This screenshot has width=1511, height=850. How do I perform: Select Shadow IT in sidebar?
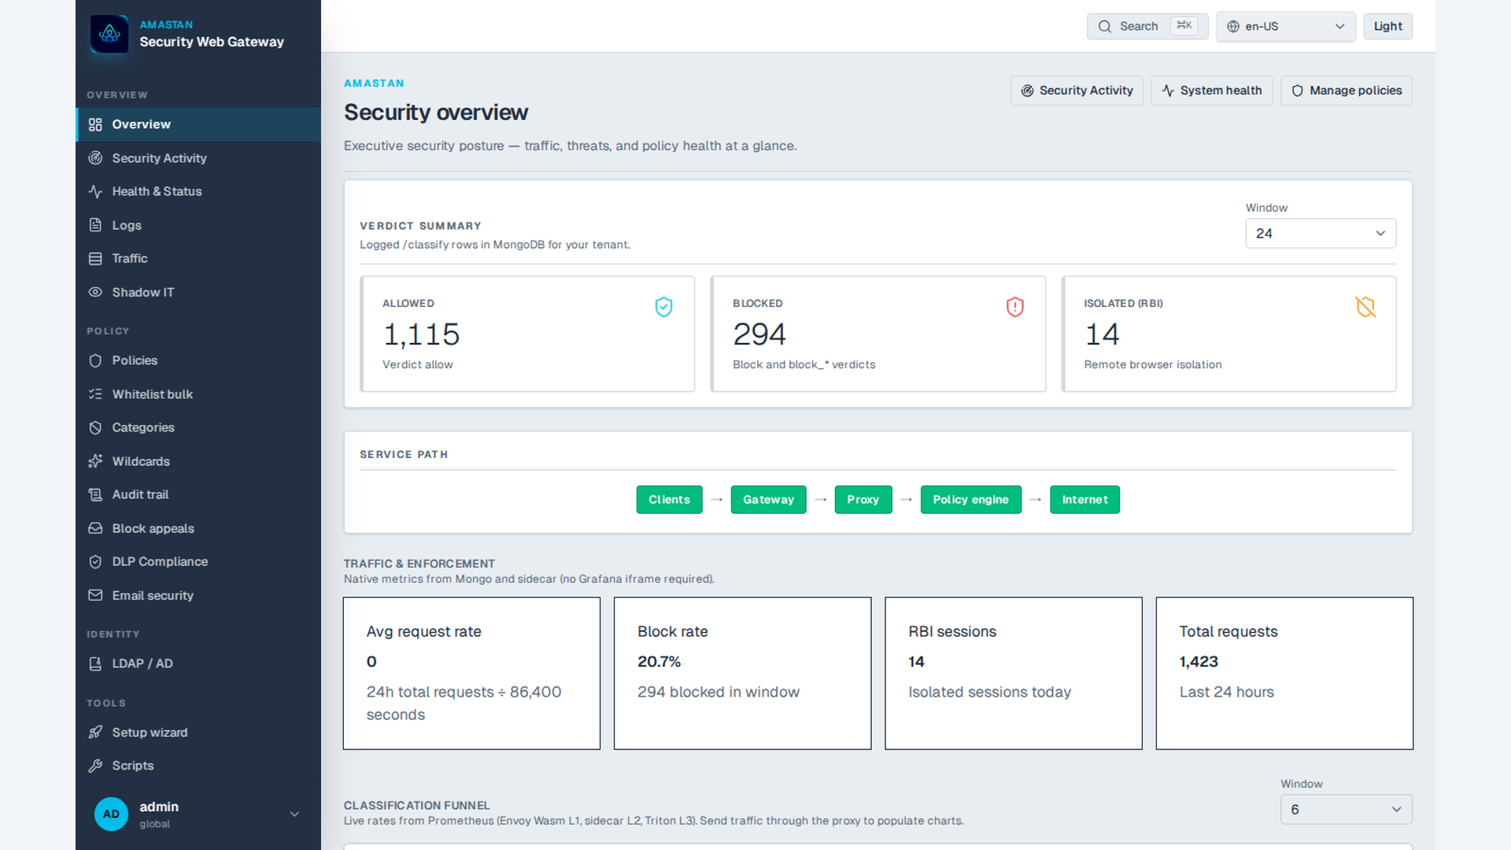198,292
